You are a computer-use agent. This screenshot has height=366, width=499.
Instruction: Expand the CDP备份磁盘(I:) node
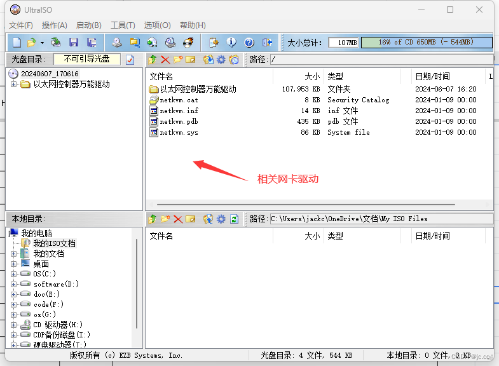[x=13, y=335]
